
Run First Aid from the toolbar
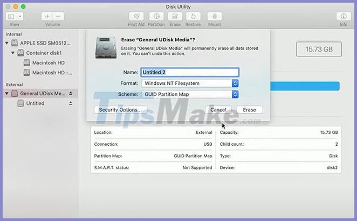click(136, 16)
